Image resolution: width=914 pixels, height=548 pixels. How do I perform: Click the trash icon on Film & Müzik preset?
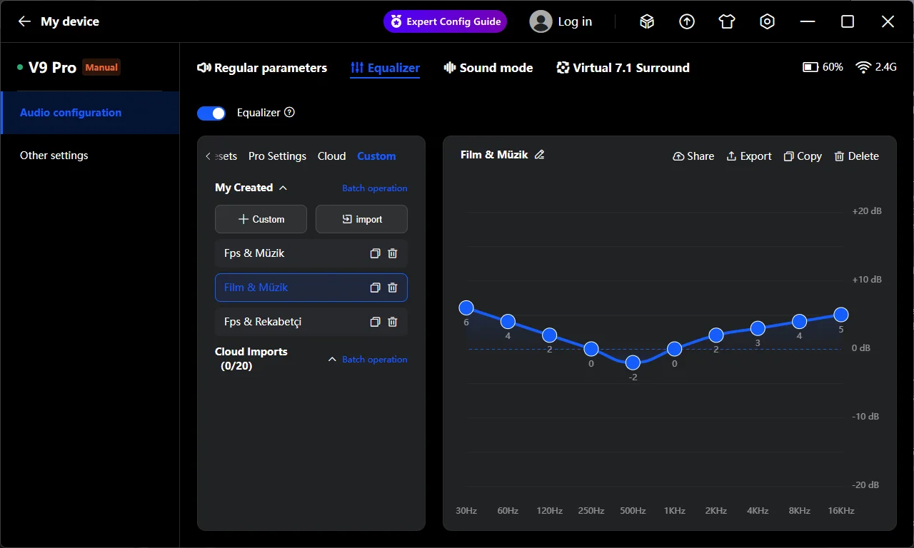(x=392, y=288)
